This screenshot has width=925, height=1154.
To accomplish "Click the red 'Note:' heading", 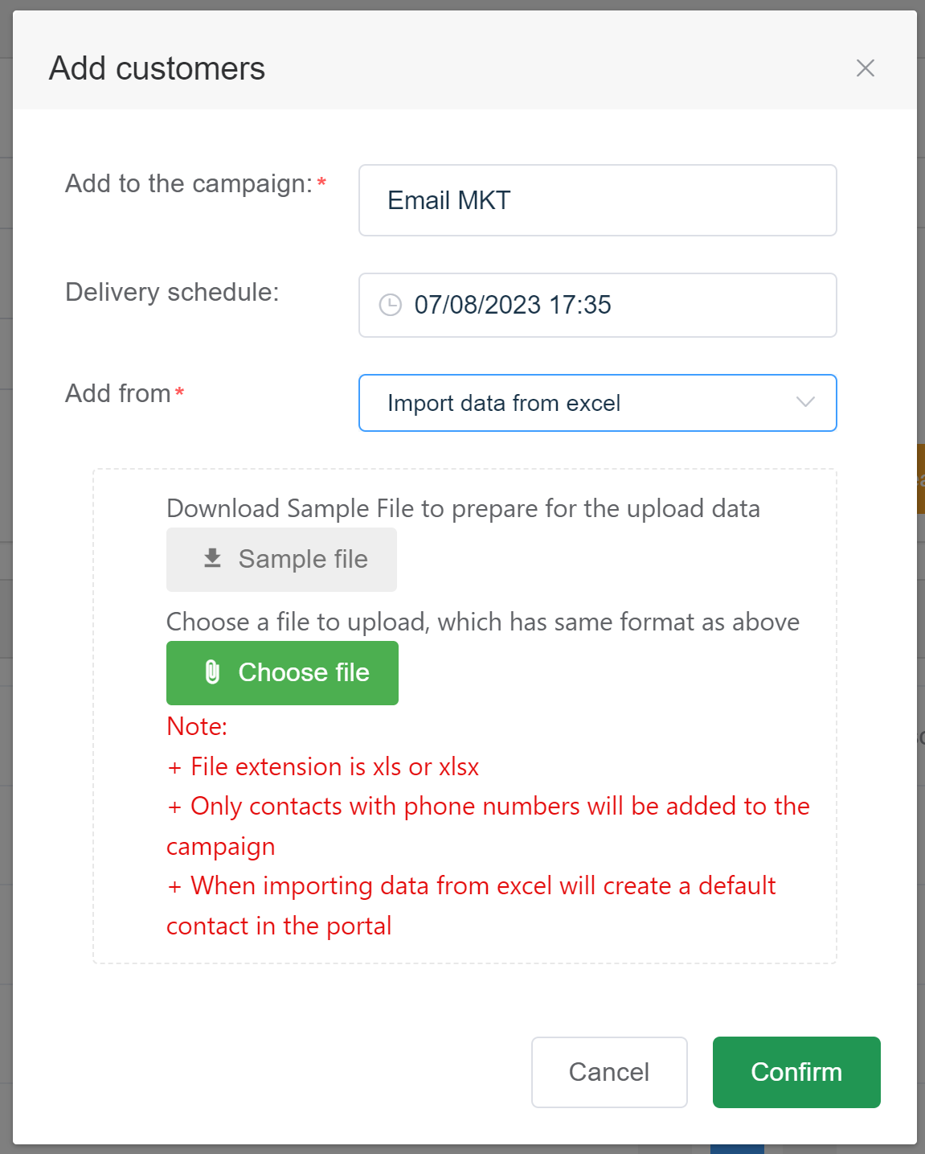I will pyautogui.click(x=197, y=726).
